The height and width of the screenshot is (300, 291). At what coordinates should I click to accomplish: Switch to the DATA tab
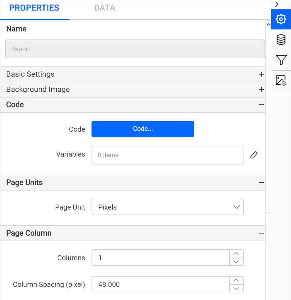104,8
